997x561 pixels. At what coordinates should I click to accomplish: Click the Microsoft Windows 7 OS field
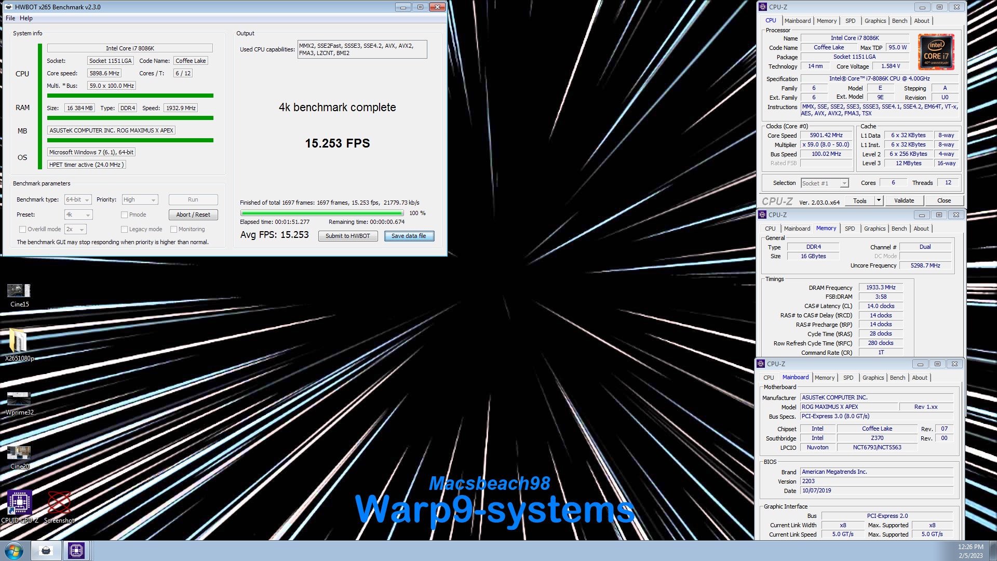[x=91, y=152]
